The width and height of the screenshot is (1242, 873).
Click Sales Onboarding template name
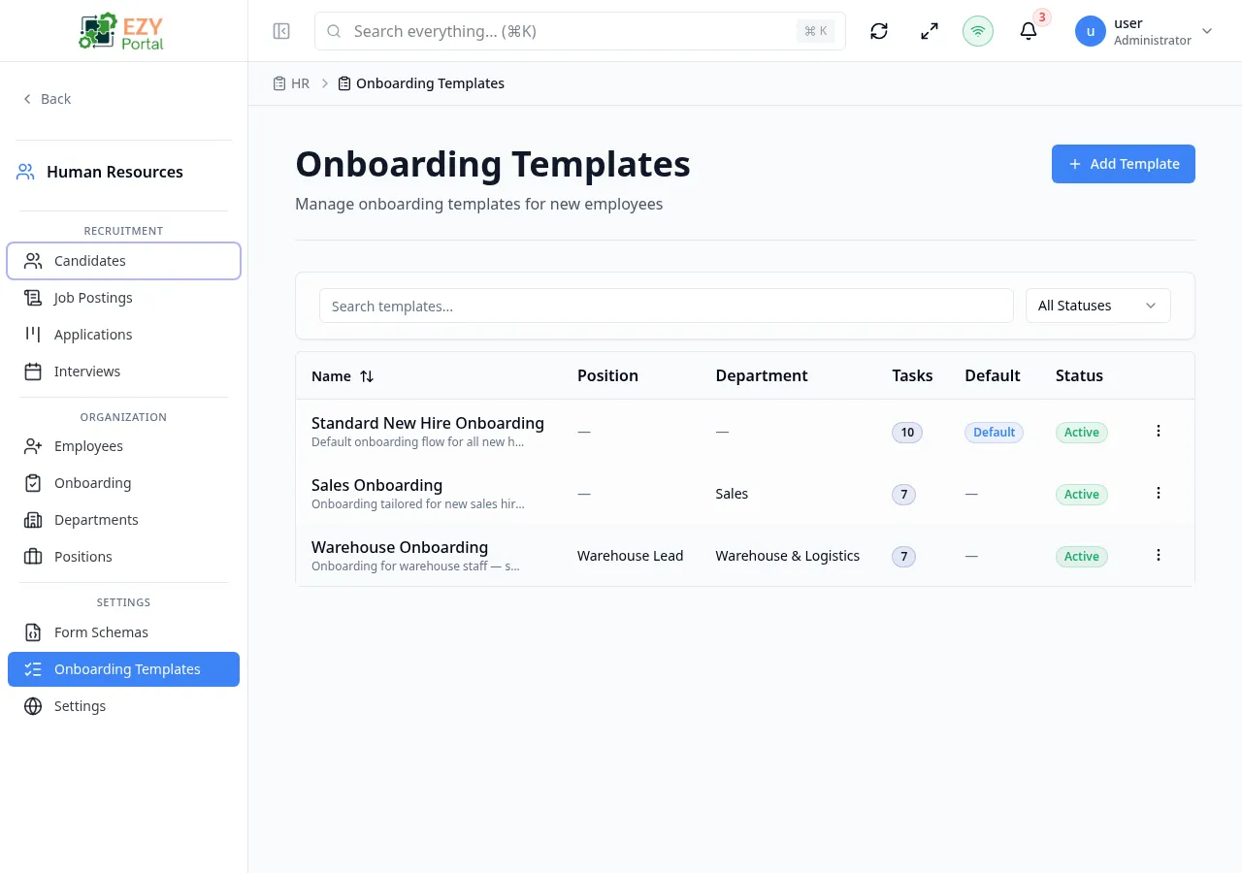tap(376, 485)
